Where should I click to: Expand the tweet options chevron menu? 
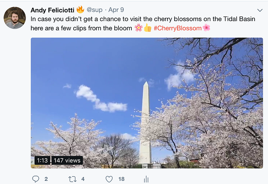260,10
